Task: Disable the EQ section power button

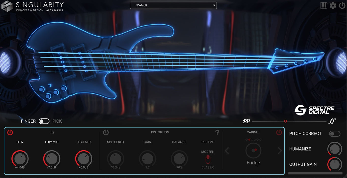Action: click(10, 132)
